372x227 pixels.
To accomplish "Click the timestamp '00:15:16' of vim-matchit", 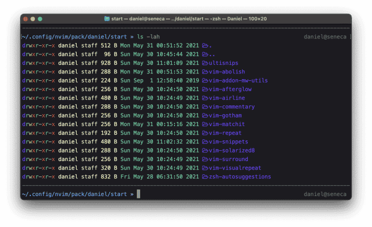I will click(169, 124).
